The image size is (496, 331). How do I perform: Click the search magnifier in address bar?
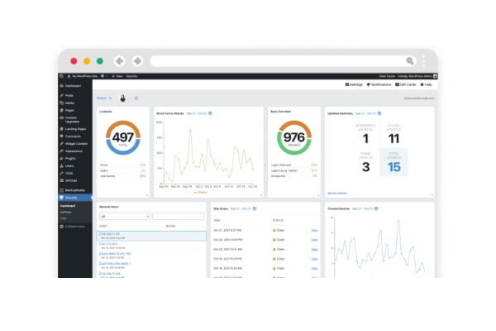(x=409, y=60)
